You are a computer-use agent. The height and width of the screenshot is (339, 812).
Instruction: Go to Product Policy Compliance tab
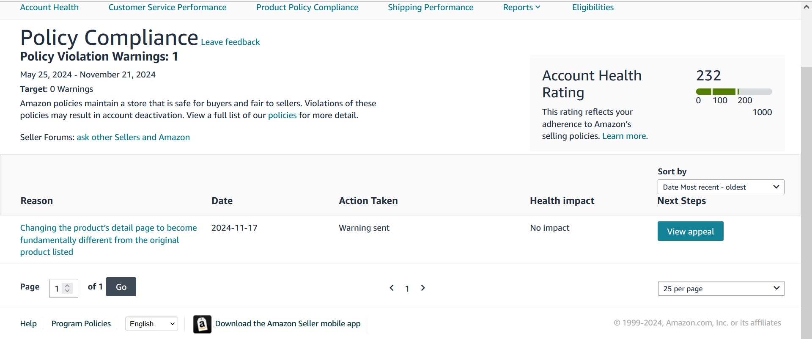[x=307, y=7]
